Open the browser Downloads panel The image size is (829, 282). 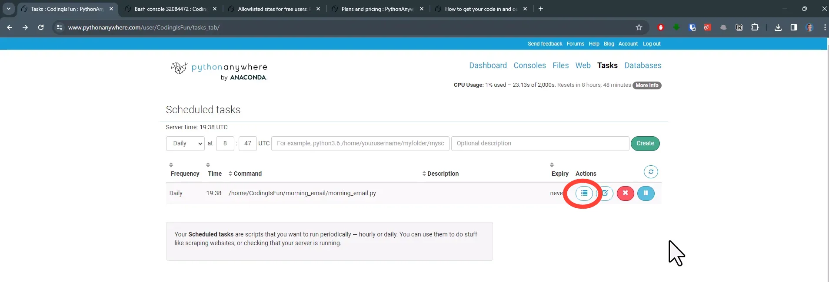click(778, 27)
